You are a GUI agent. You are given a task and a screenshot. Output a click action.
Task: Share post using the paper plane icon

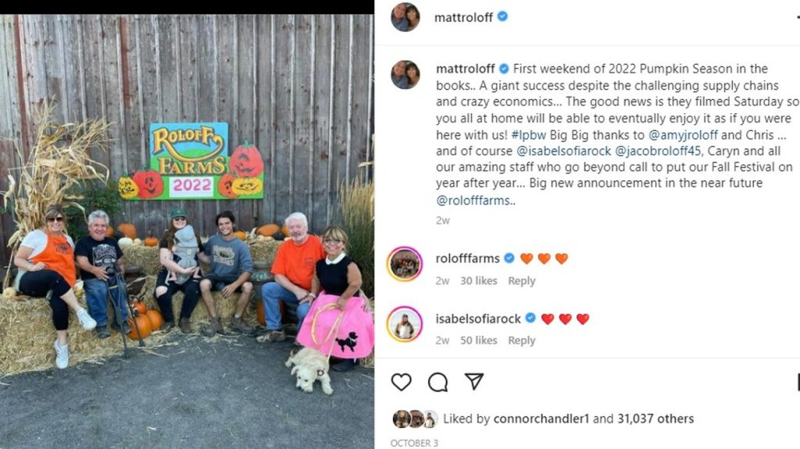pyautogui.click(x=474, y=381)
